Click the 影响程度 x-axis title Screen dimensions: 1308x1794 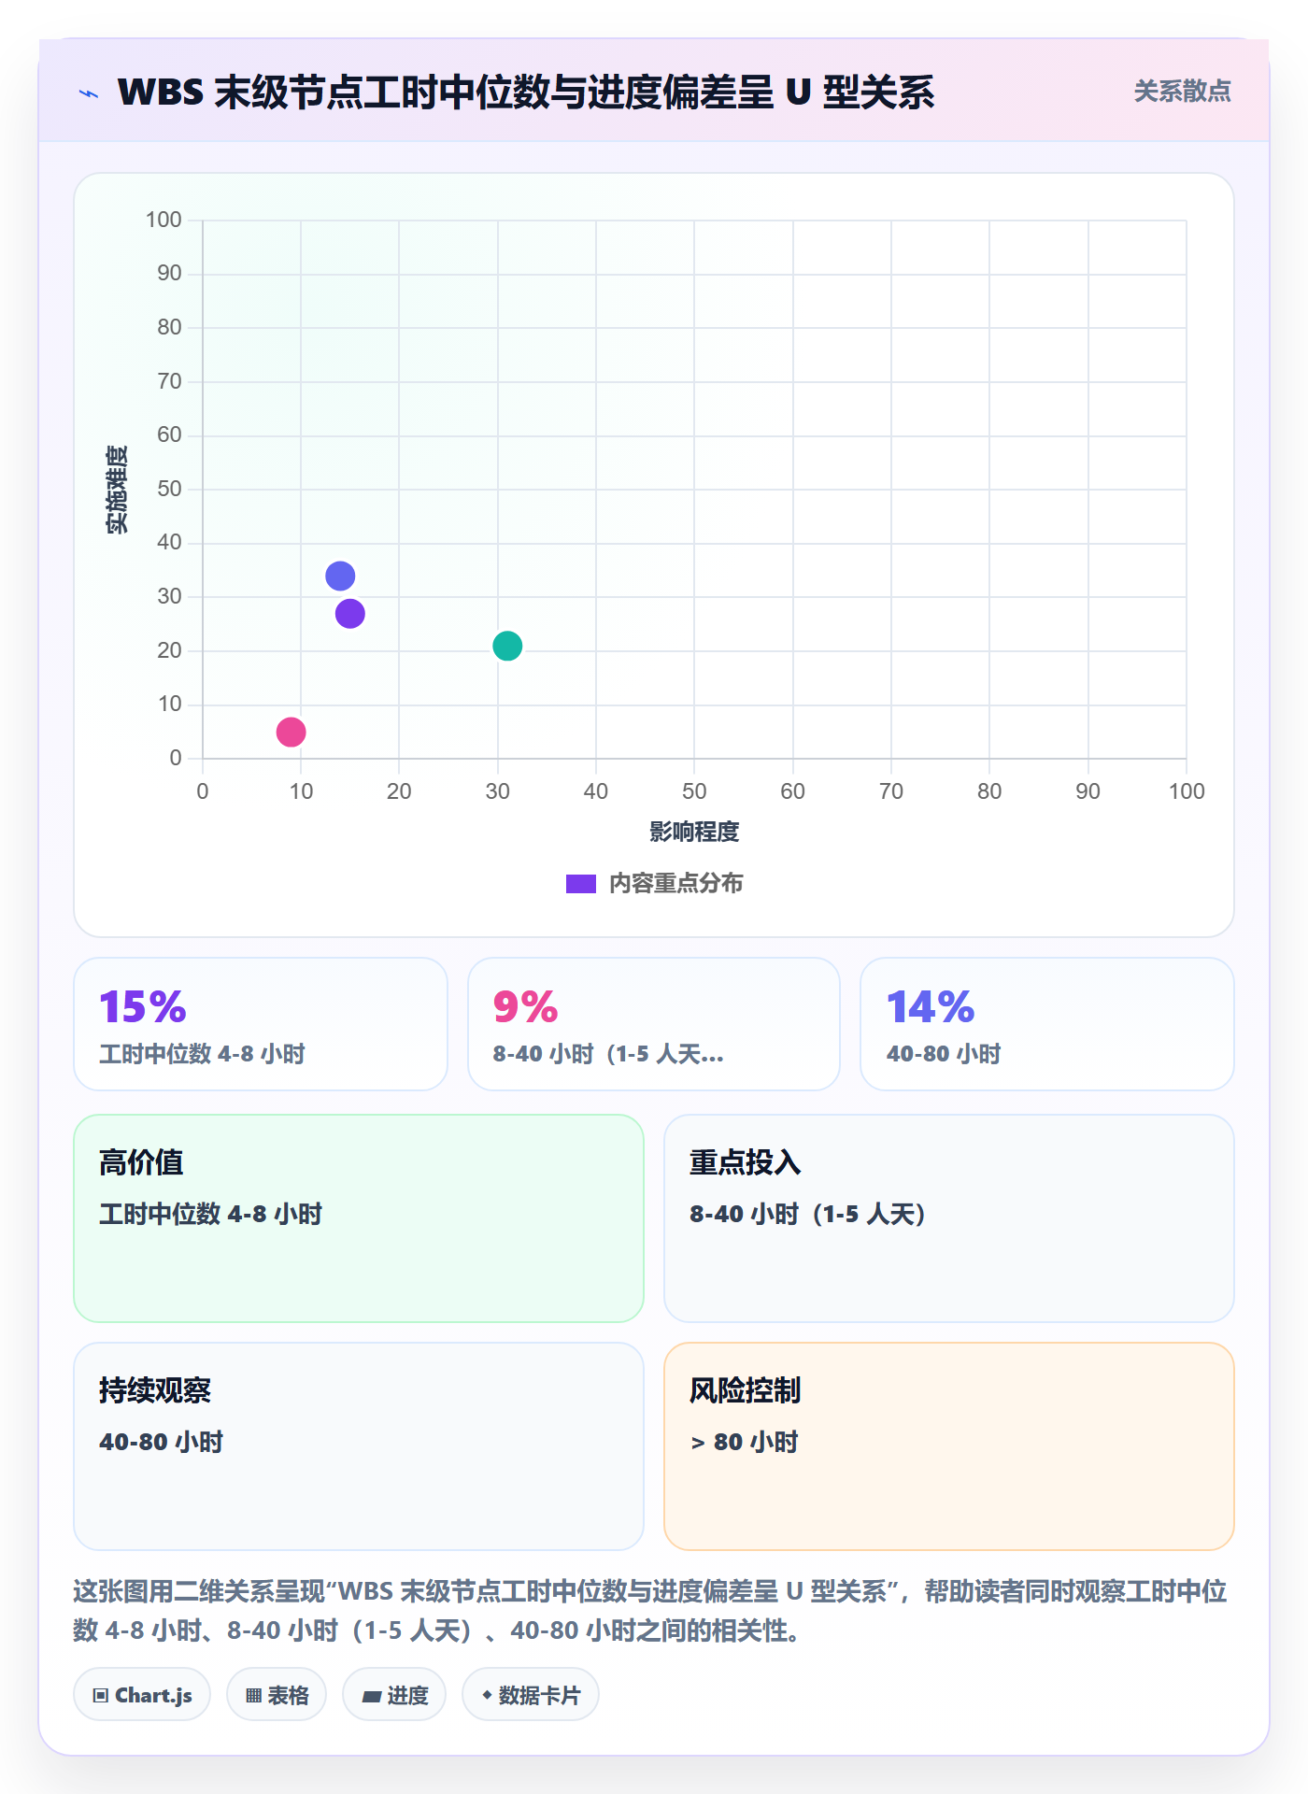pos(694,832)
